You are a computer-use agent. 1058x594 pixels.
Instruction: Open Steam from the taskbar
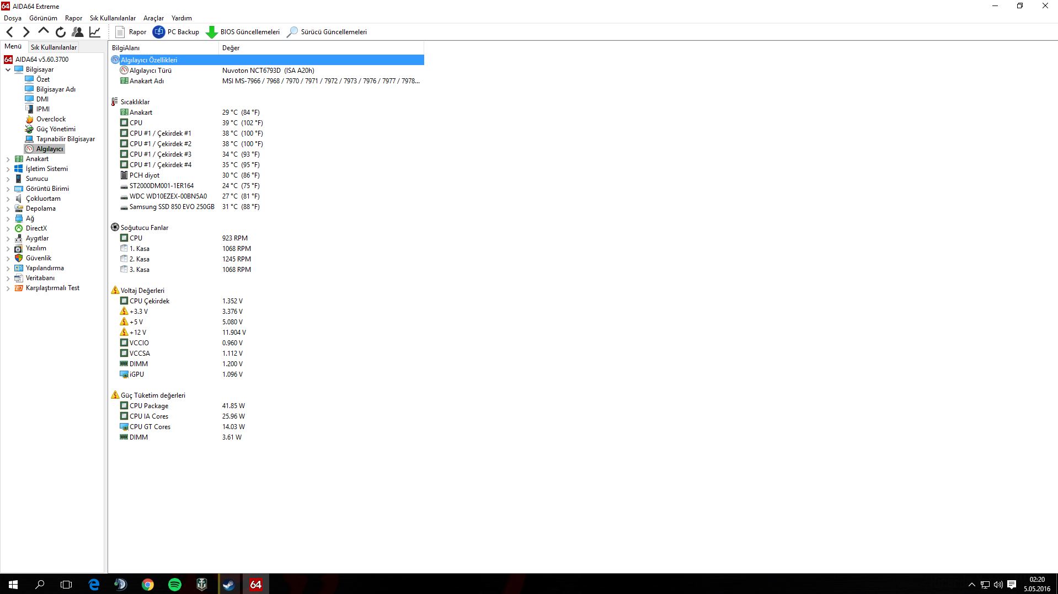tap(228, 584)
